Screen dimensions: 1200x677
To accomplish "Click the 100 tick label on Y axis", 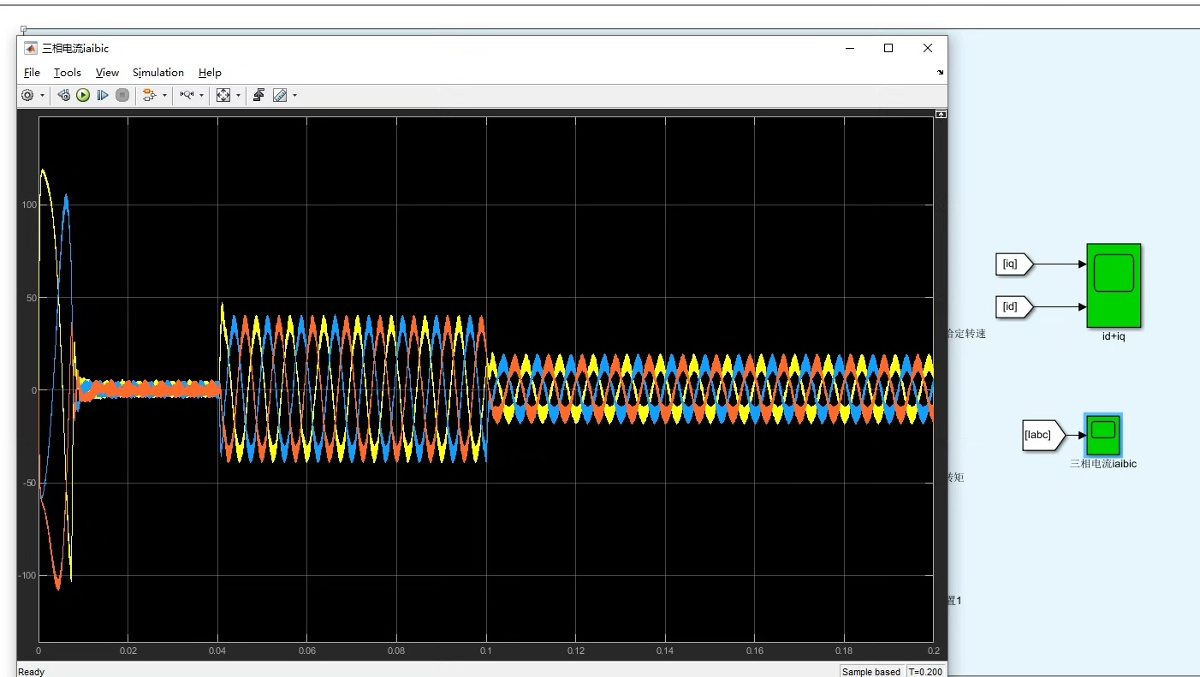I will [28, 205].
